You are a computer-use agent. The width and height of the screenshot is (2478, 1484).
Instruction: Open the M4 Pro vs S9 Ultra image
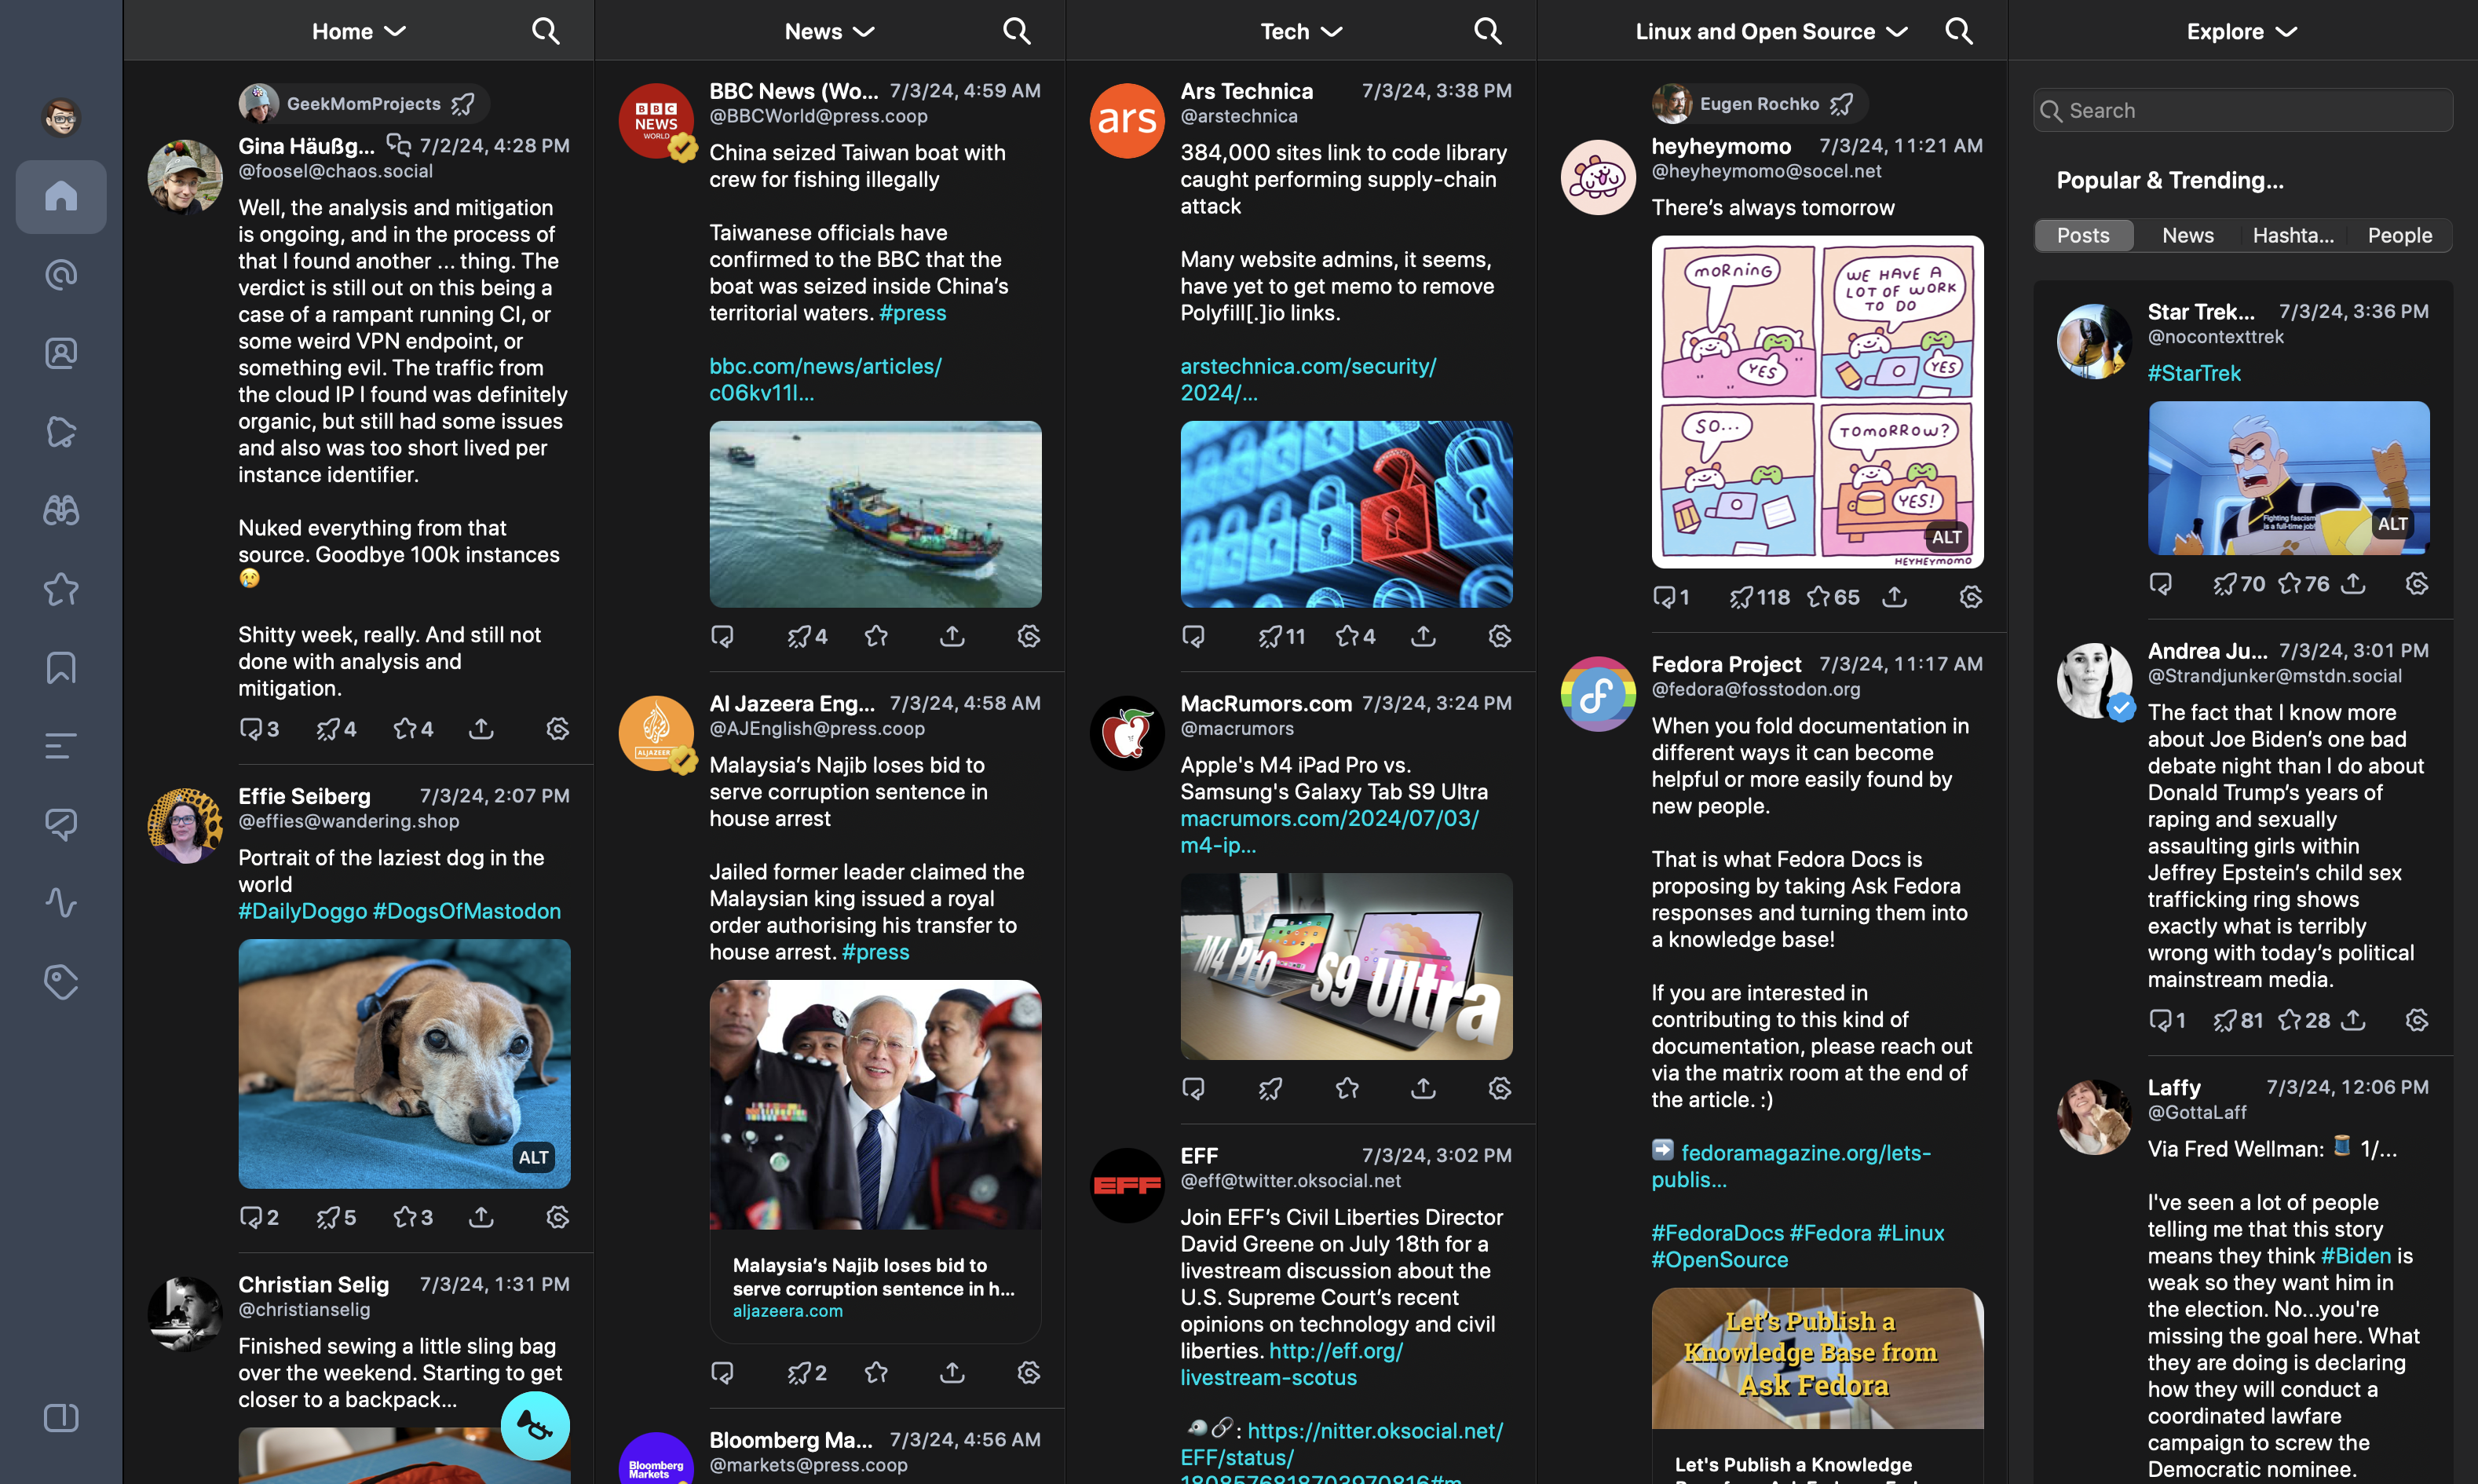click(x=1346, y=966)
